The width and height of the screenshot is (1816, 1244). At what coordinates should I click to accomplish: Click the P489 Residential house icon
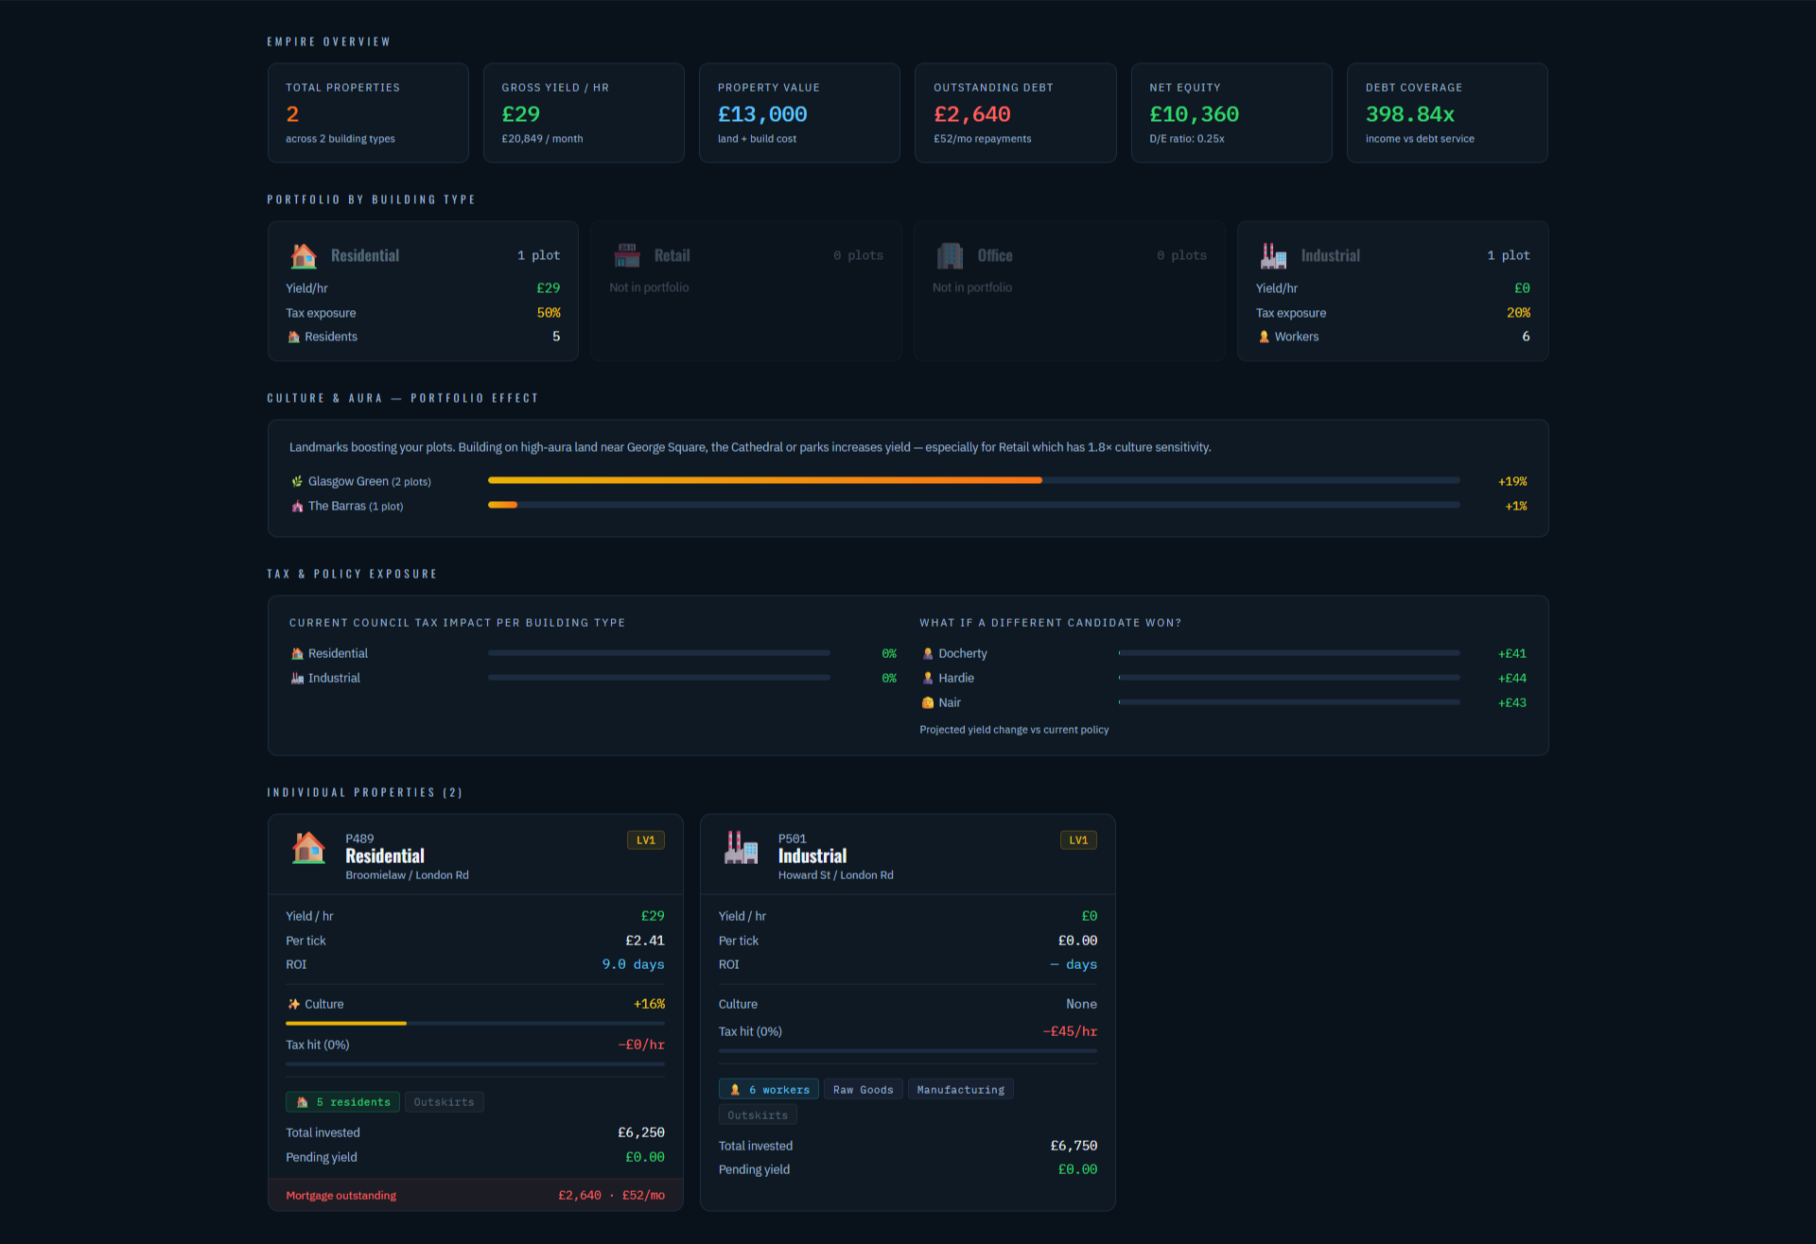(308, 847)
